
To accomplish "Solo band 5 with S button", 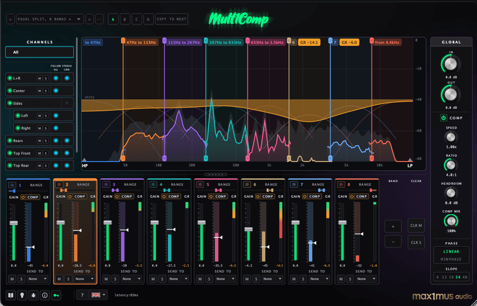I will click(209, 279).
